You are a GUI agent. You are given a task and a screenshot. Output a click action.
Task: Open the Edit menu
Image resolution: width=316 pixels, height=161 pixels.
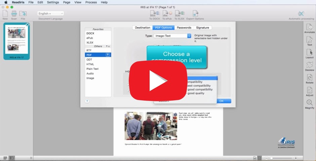point(40,2)
